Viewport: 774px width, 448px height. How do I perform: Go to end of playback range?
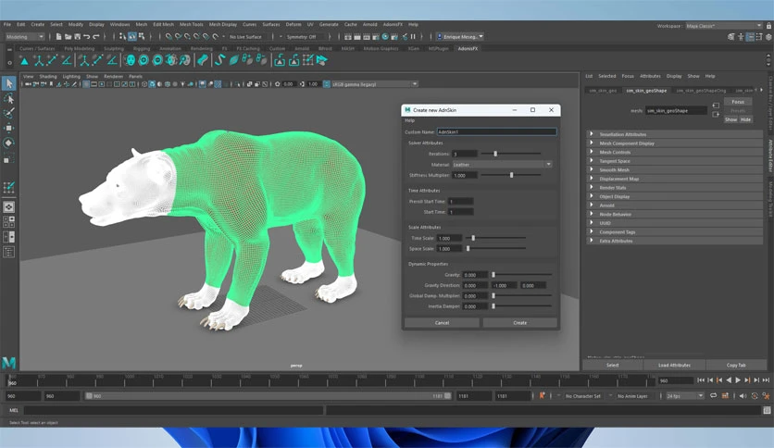pyautogui.click(x=766, y=380)
